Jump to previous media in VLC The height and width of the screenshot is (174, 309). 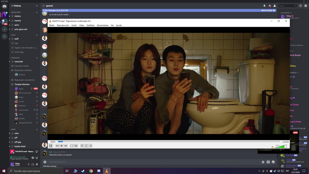(x=57, y=146)
